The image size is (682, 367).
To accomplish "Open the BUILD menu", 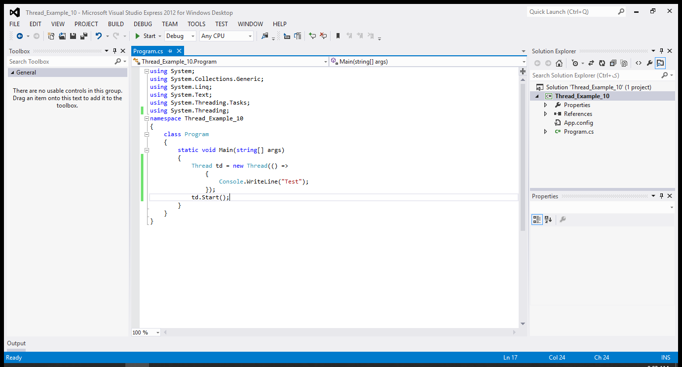I will click(116, 24).
